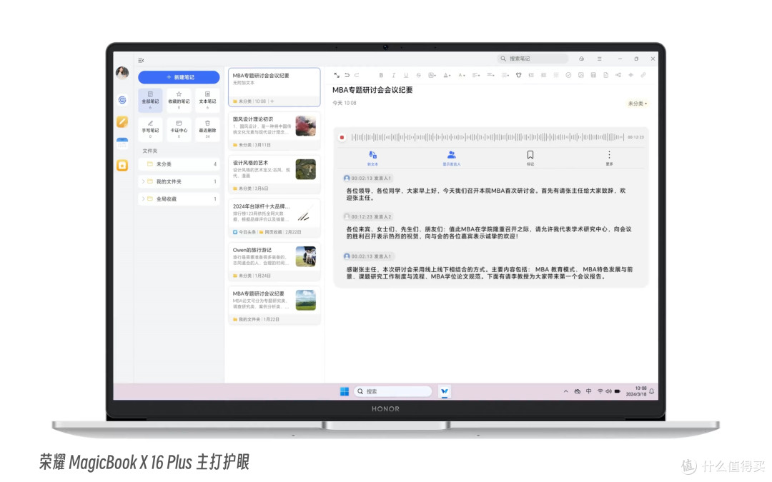Insert an image with the picture icon
Viewport: 772px width, 482px height.
[x=581, y=75]
